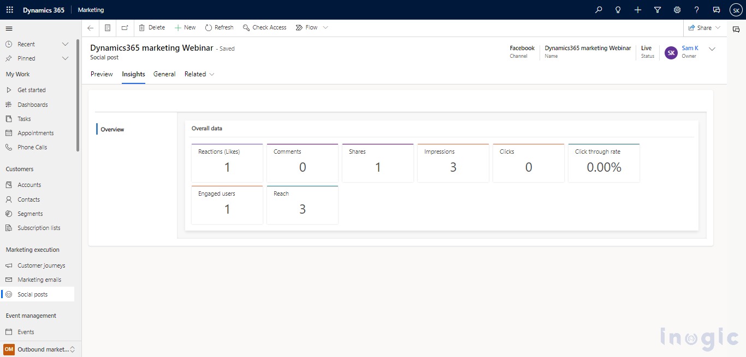Expand the Share dropdown chevron
Image resolution: width=746 pixels, height=357 pixels.
pos(718,28)
